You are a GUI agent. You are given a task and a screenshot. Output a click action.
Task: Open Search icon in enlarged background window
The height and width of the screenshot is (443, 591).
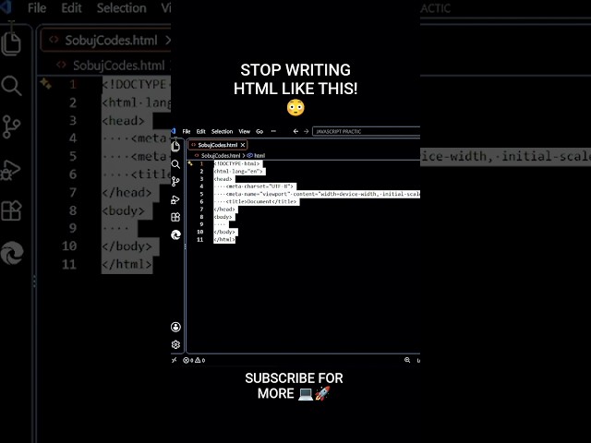[11, 86]
